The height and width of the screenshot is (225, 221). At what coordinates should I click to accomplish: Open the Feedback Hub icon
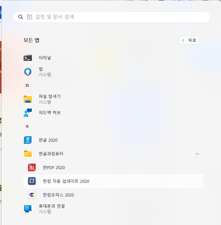[x=28, y=113]
